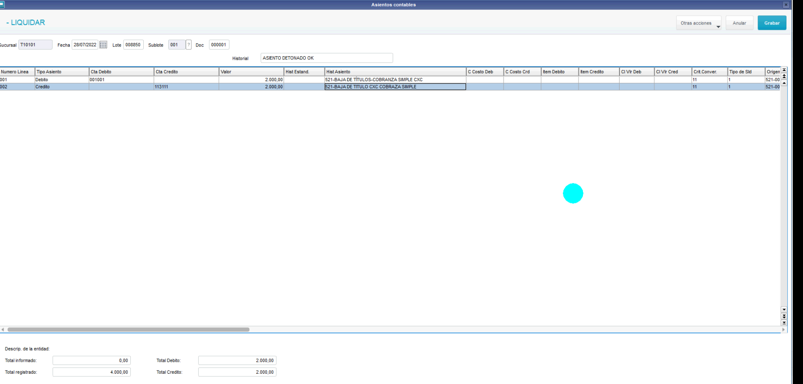The width and height of the screenshot is (803, 384).
Task: Click the Valor column header
Action: [x=251, y=72]
